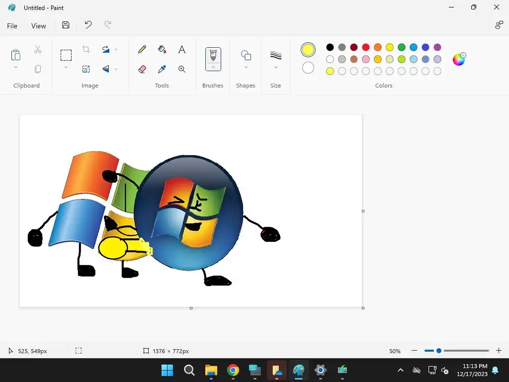Click the Copy icon
This screenshot has height=382, width=509.
(x=38, y=69)
